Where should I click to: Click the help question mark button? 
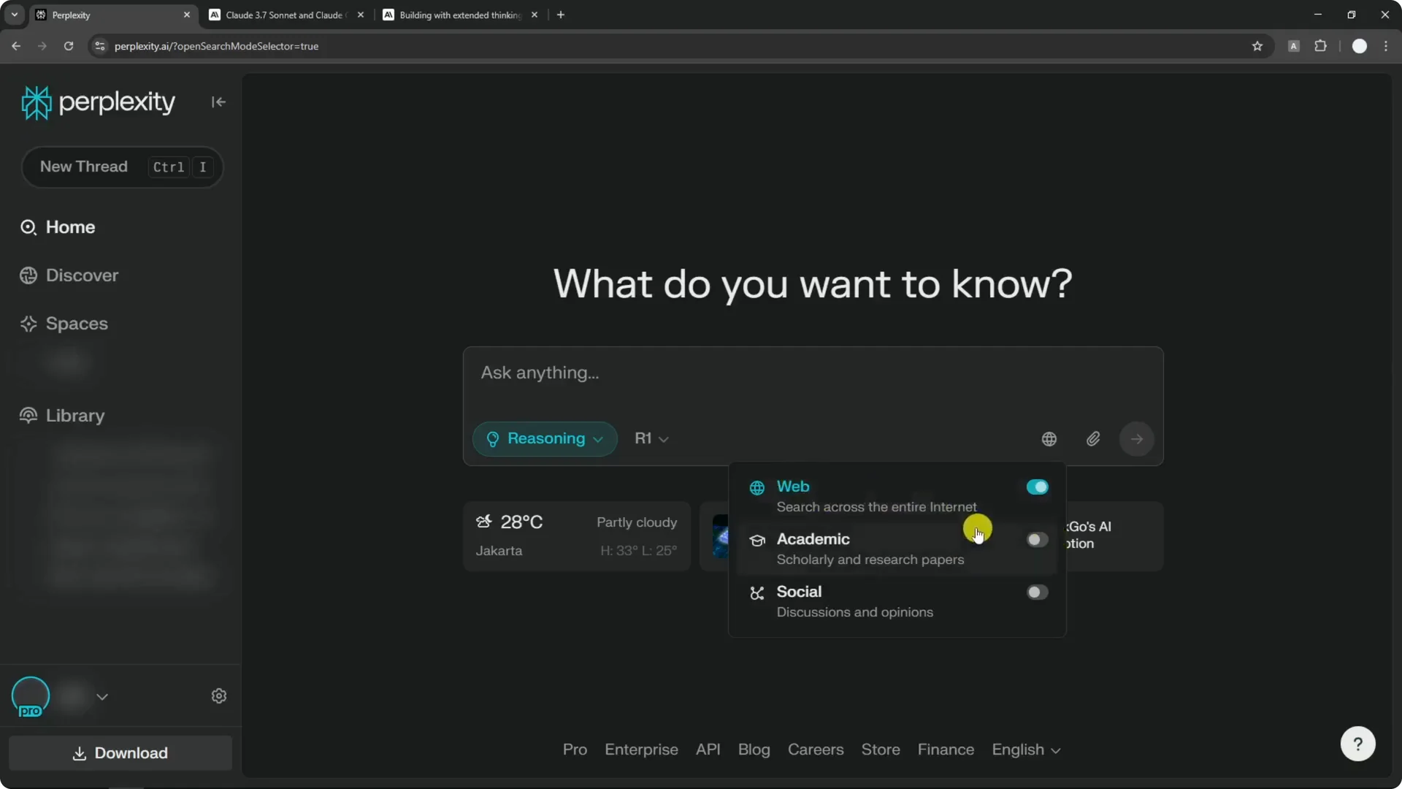[1357, 744]
